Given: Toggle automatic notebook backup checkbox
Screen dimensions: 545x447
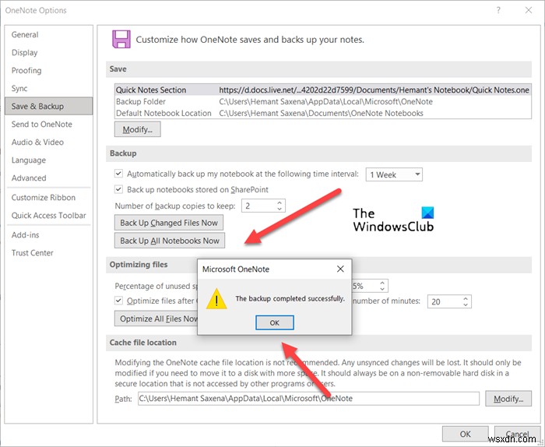Looking at the screenshot, I should [118, 174].
